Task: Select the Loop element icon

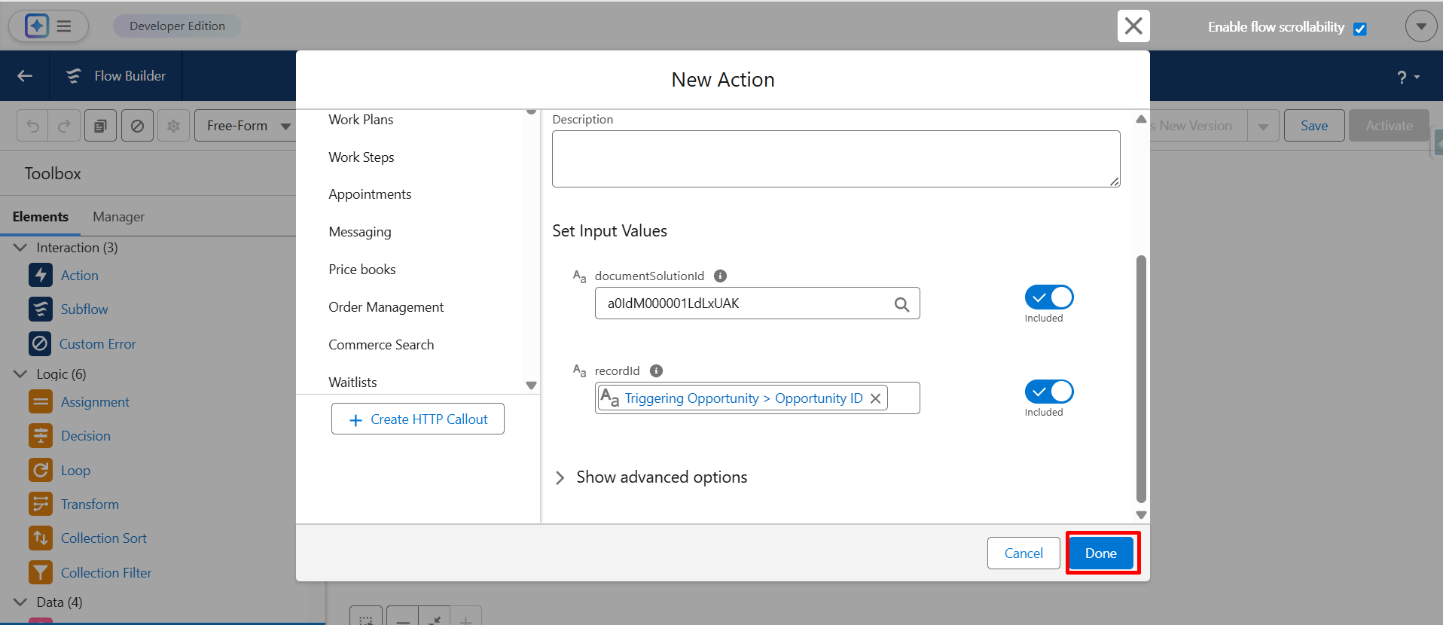Action: point(41,471)
